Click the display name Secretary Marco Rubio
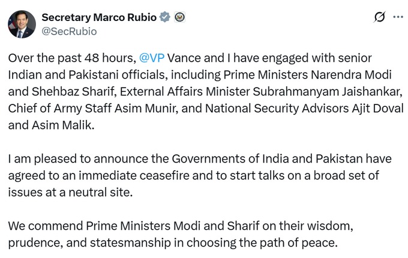The width and height of the screenshot is (408, 258). point(99,17)
